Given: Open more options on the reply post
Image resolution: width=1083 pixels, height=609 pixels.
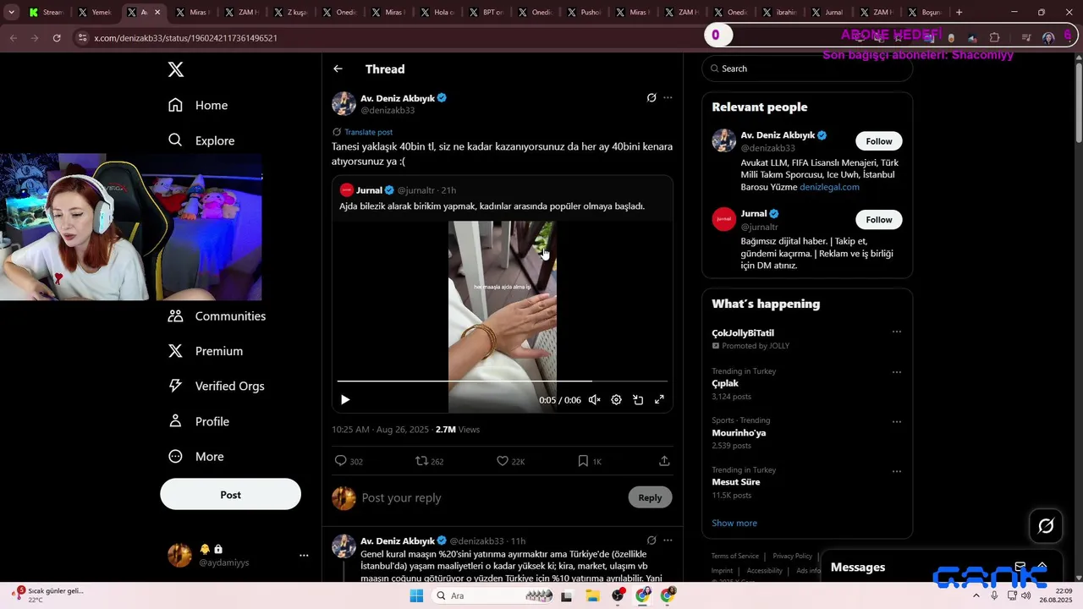Looking at the screenshot, I should click(668, 540).
